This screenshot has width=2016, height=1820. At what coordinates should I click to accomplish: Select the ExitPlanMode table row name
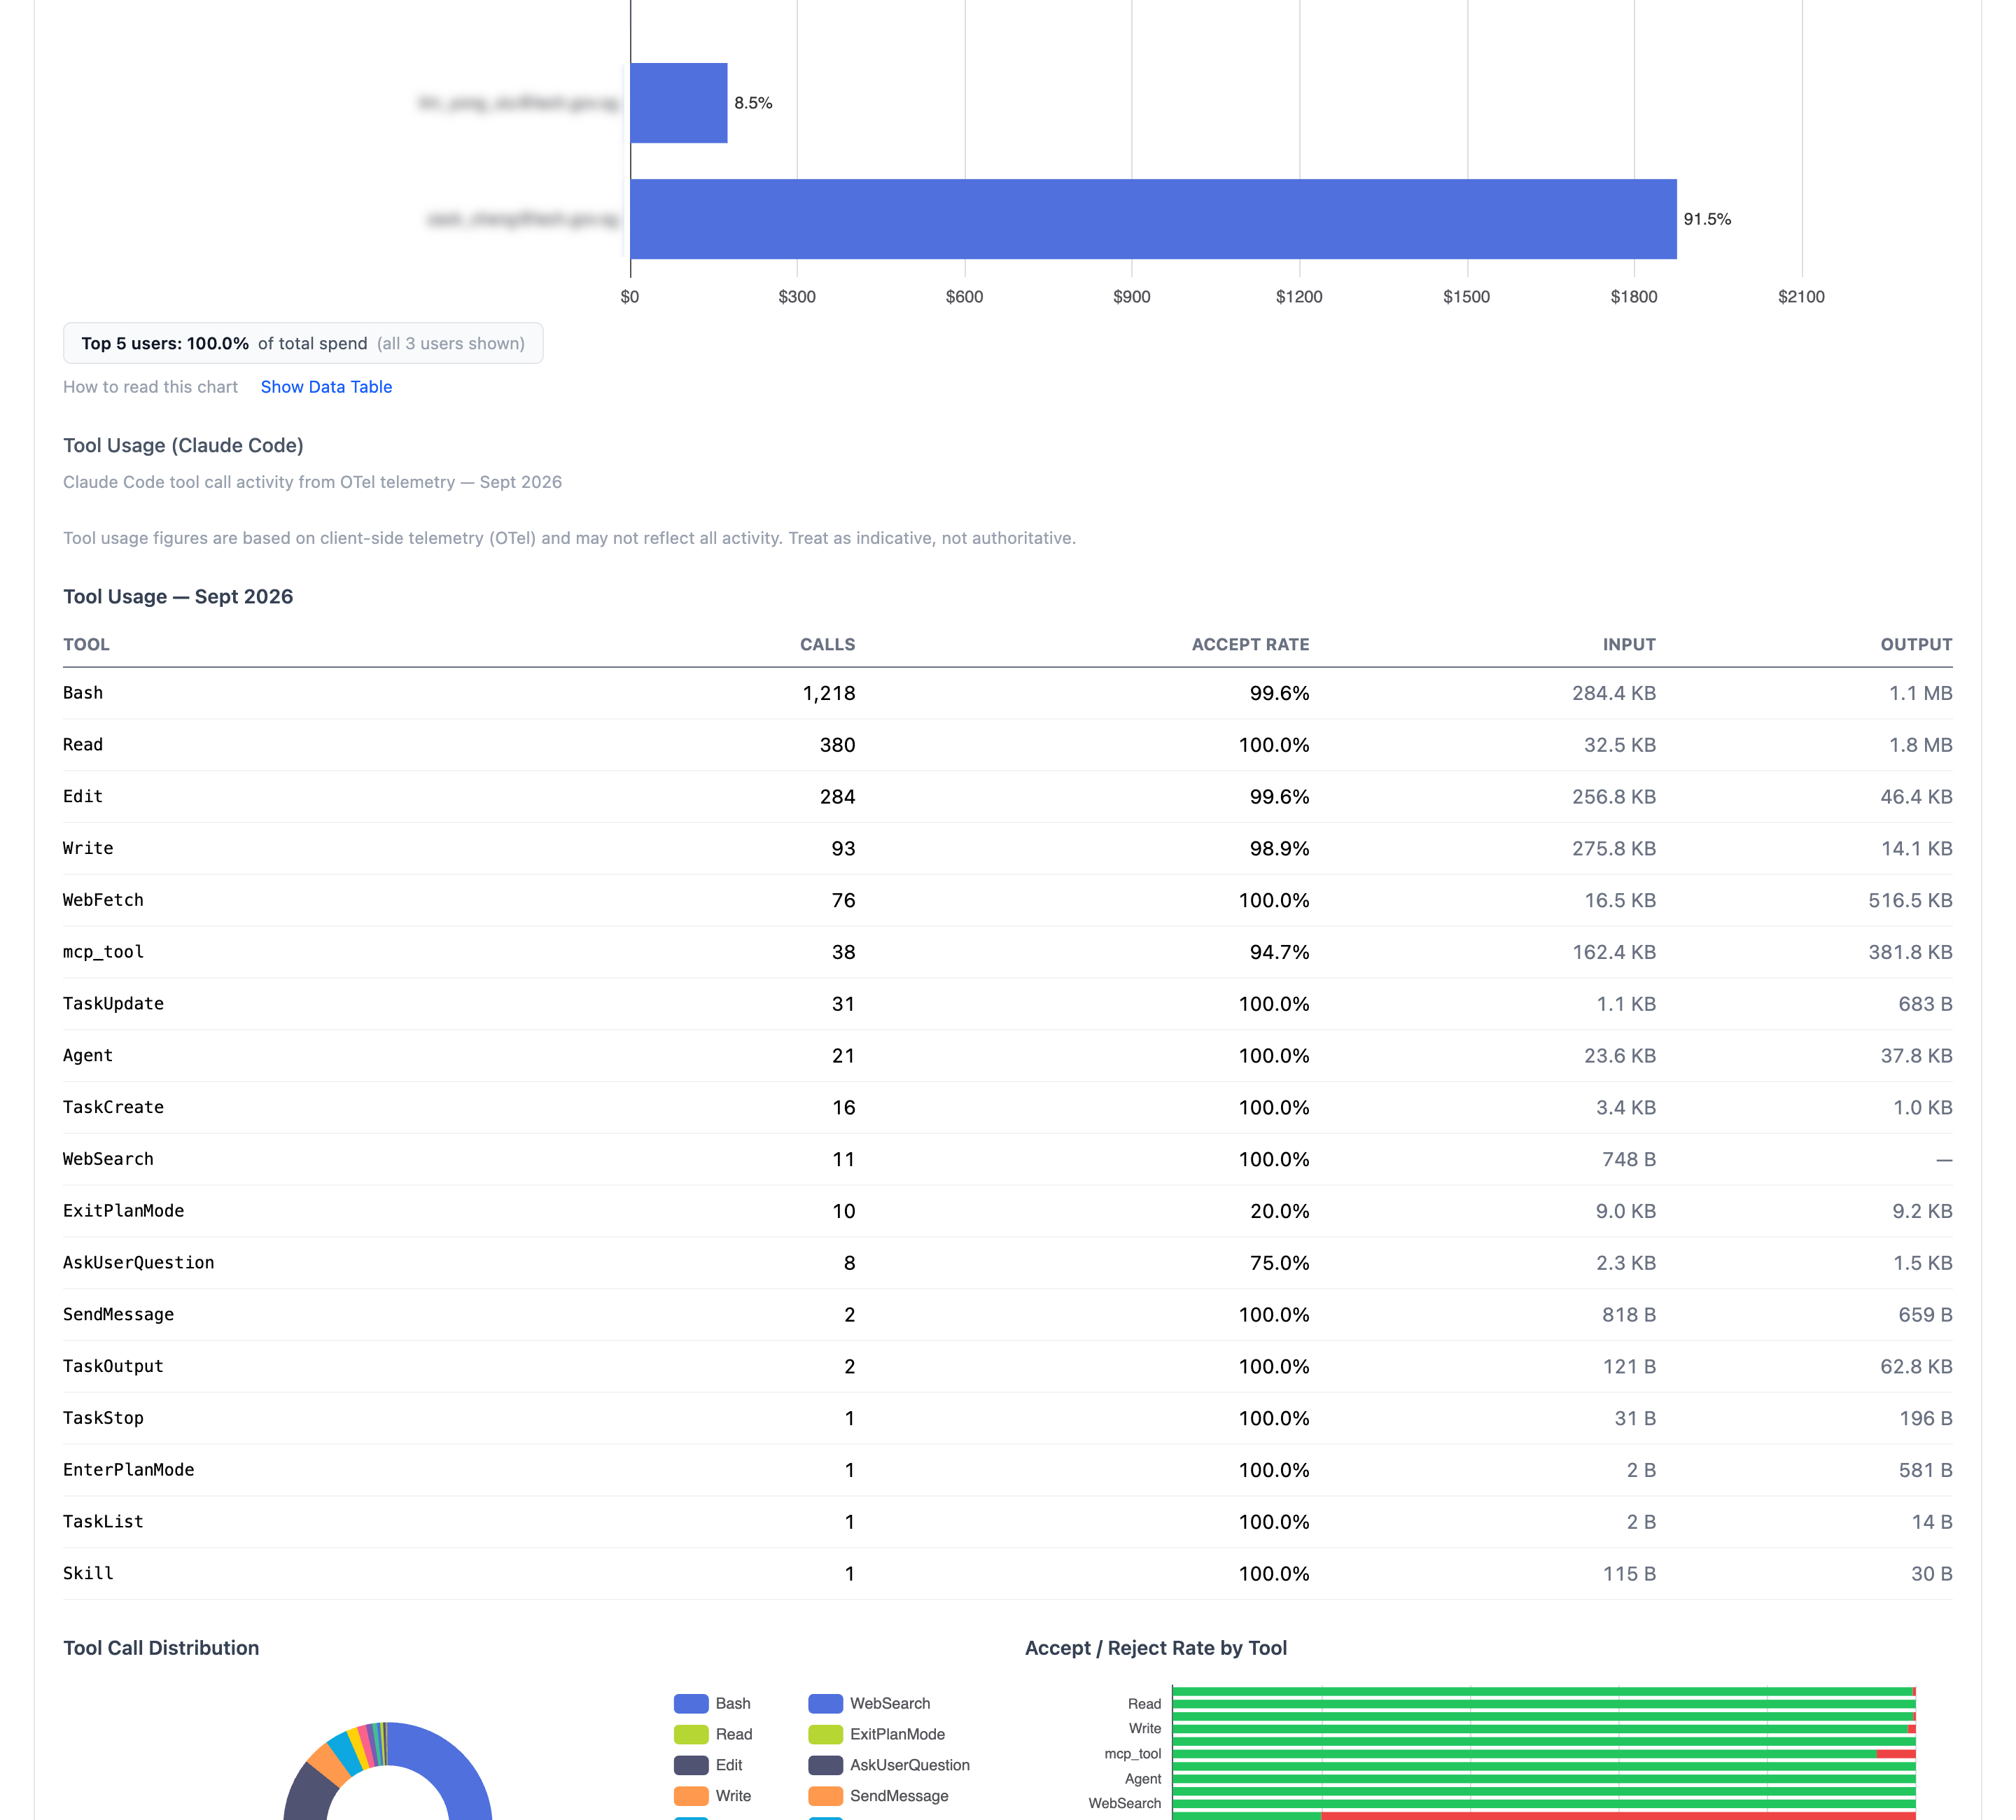(123, 1211)
